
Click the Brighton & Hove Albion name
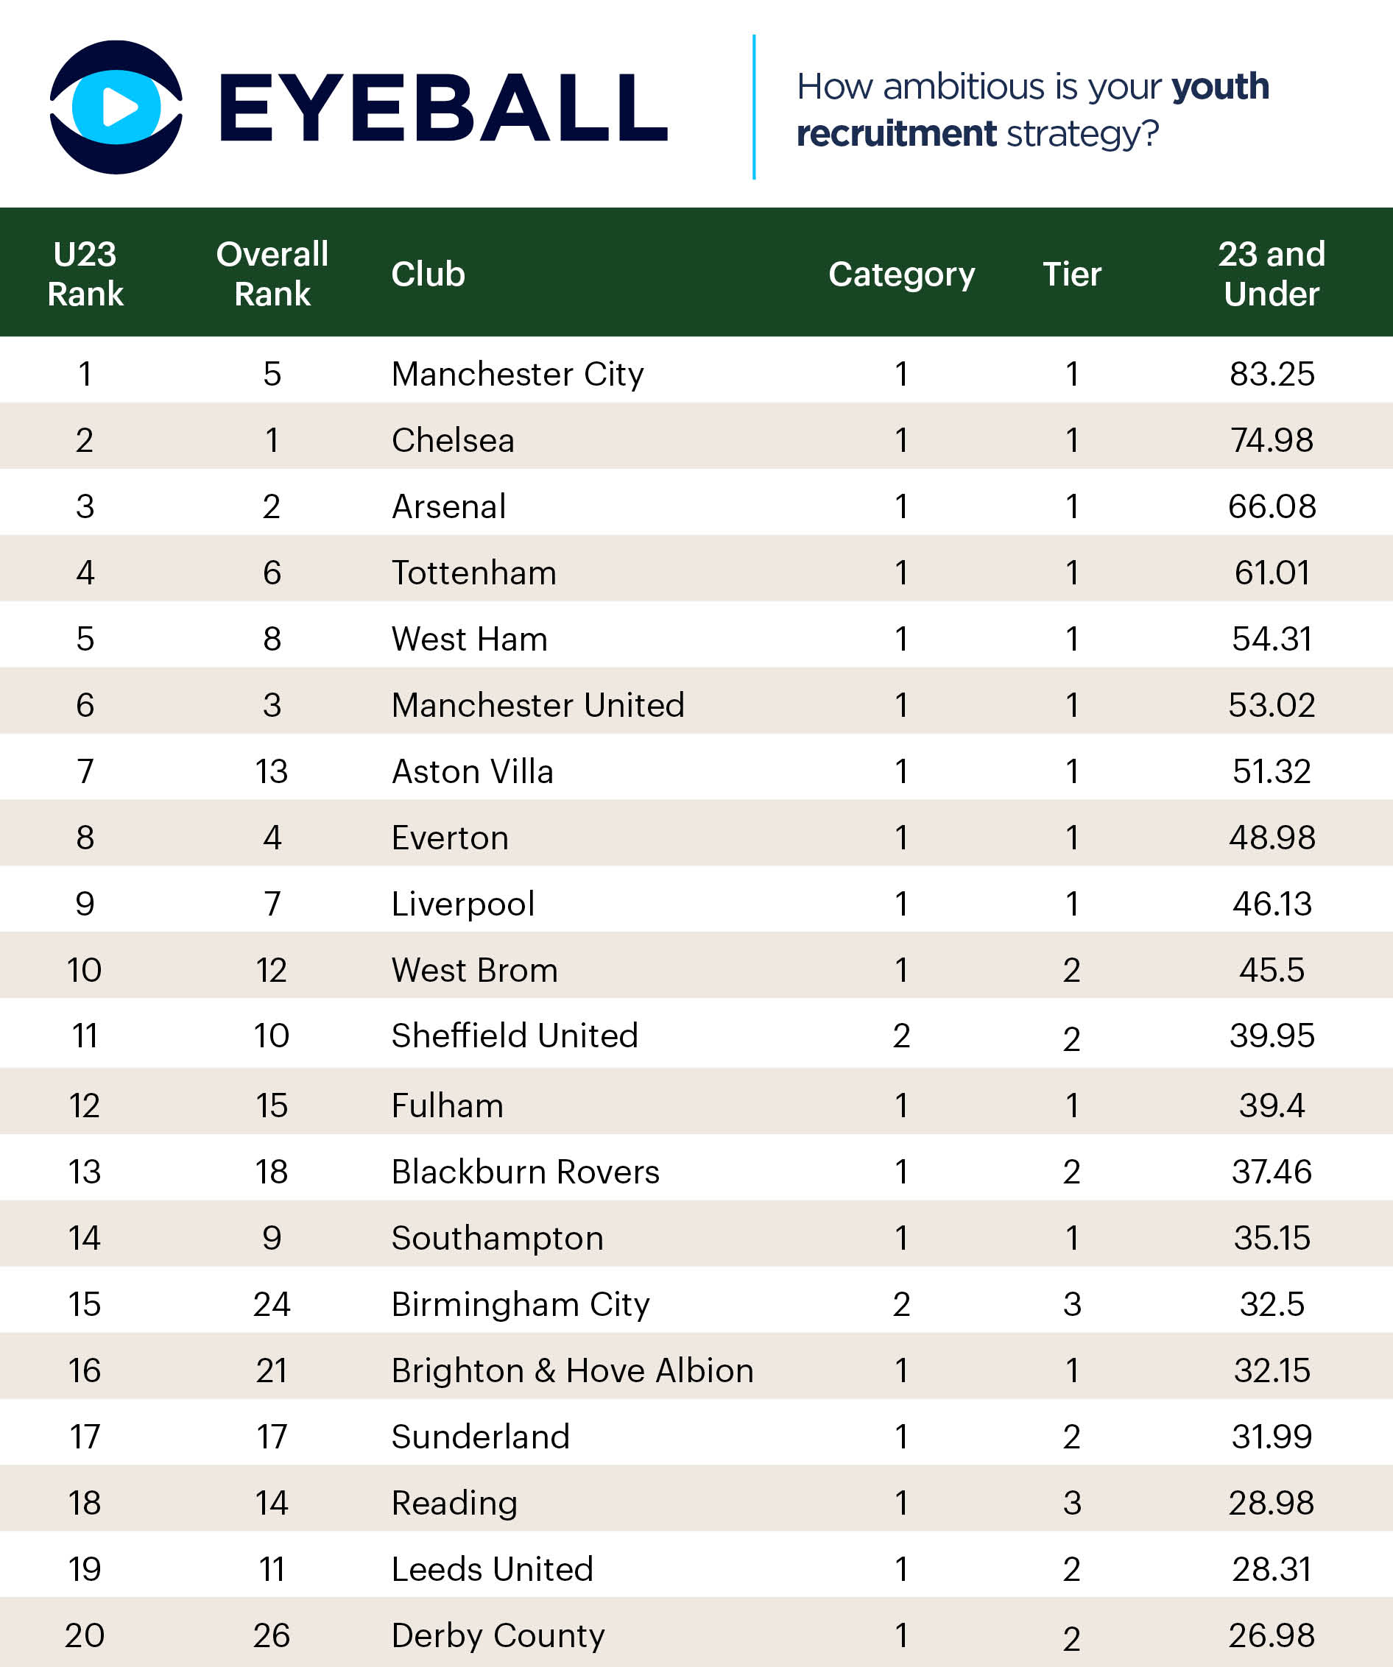pyautogui.click(x=572, y=1371)
